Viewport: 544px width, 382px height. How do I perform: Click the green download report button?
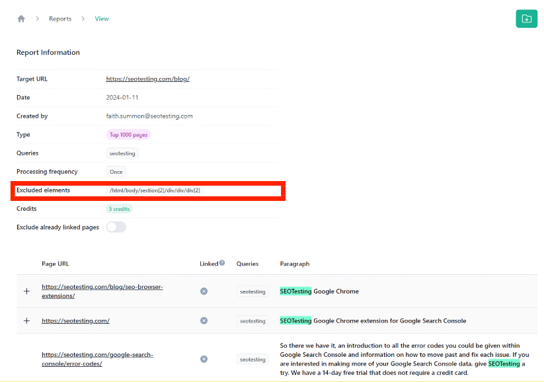pyautogui.click(x=526, y=19)
